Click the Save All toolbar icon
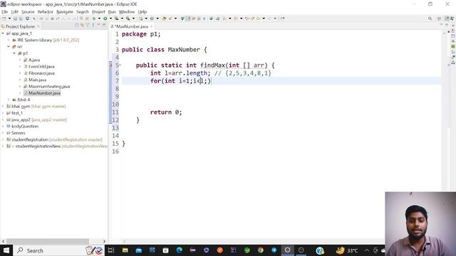 pos(21,18)
